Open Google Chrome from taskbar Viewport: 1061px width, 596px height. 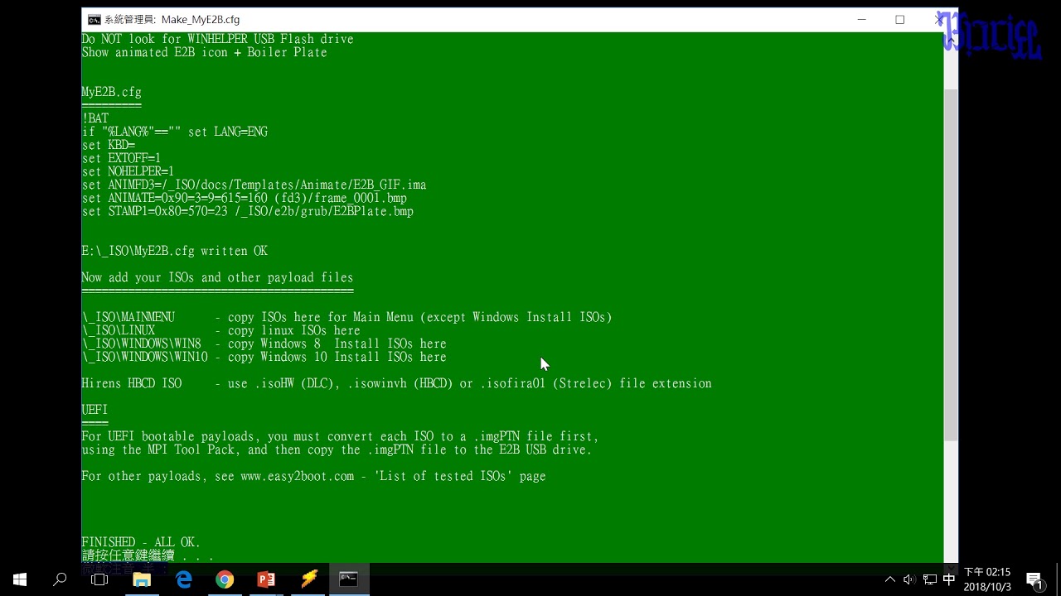[x=225, y=579]
